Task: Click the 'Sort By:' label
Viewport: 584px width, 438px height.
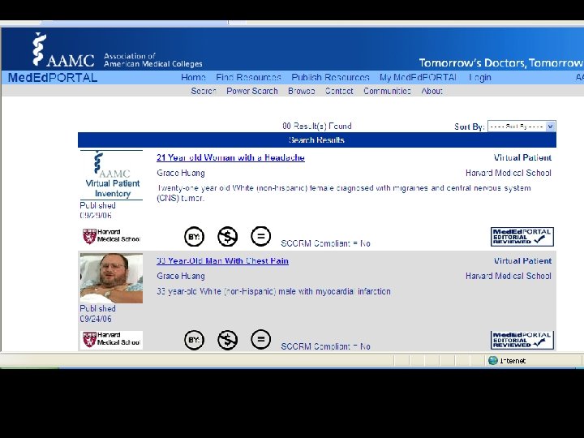Action: (x=470, y=127)
